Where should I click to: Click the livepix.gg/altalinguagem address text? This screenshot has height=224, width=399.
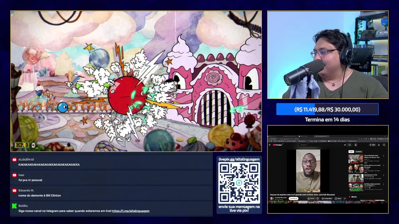[239, 159]
